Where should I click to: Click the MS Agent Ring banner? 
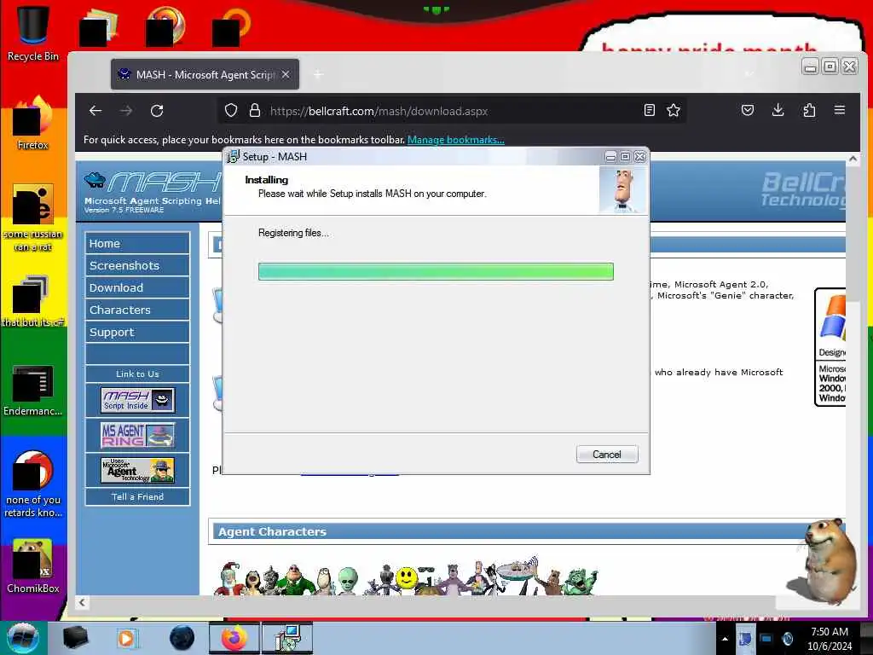[137, 435]
